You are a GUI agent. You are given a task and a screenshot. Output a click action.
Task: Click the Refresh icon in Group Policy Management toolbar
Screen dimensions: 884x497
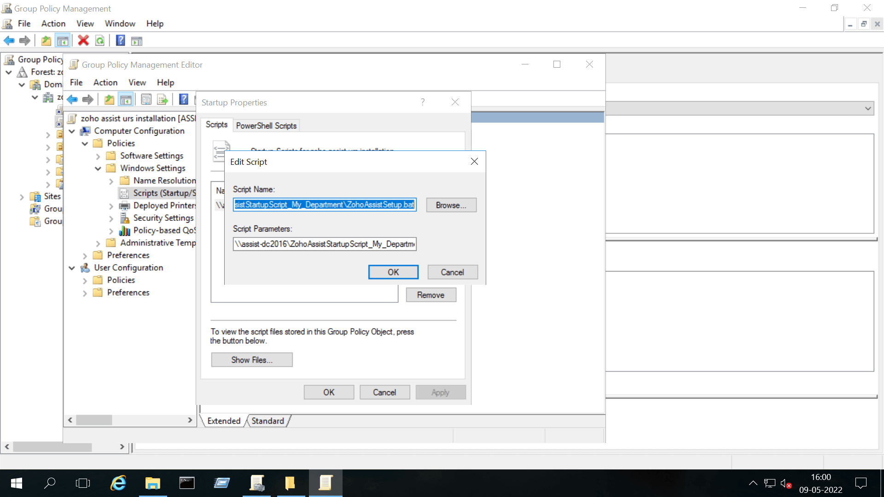pos(100,40)
